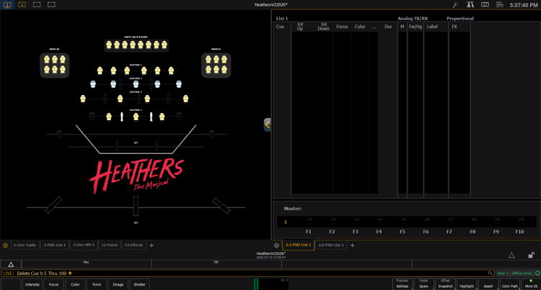The image size is (541, 290).
Task: Switch to the 2.2 PSD List 1 tab
Action: tap(298, 245)
